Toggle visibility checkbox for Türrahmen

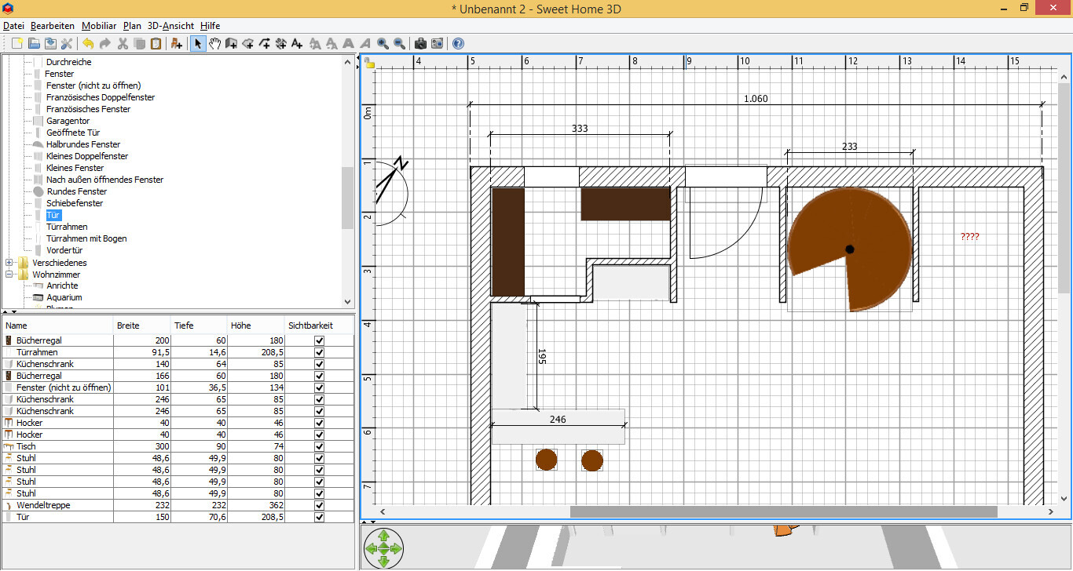pos(319,352)
